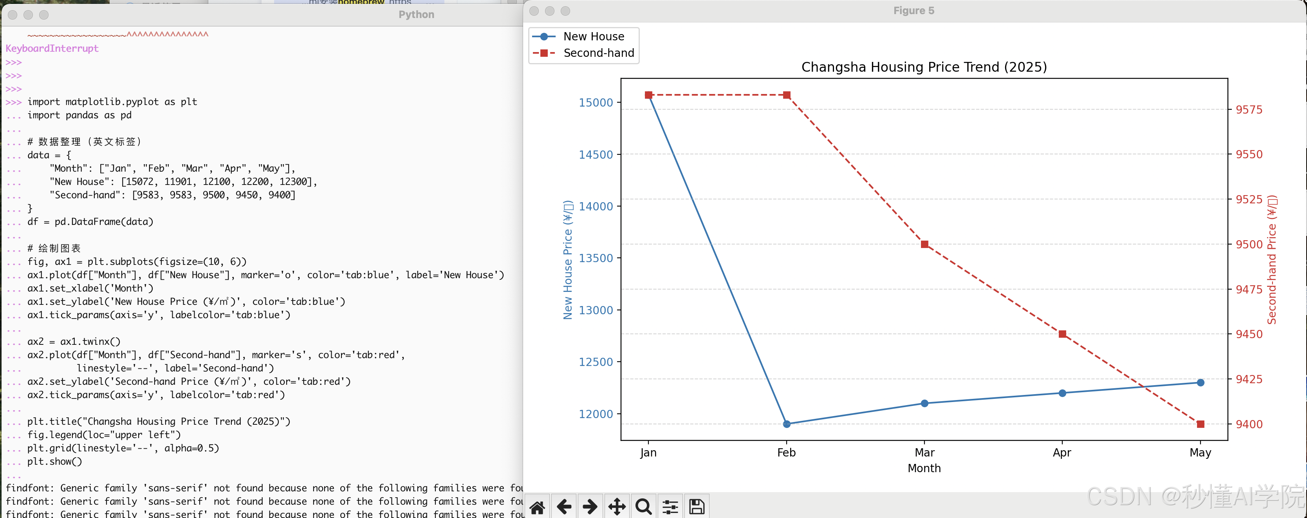Click the fig.legend(loc="upper left") line
Image resolution: width=1307 pixels, height=518 pixels.
coord(104,435)
